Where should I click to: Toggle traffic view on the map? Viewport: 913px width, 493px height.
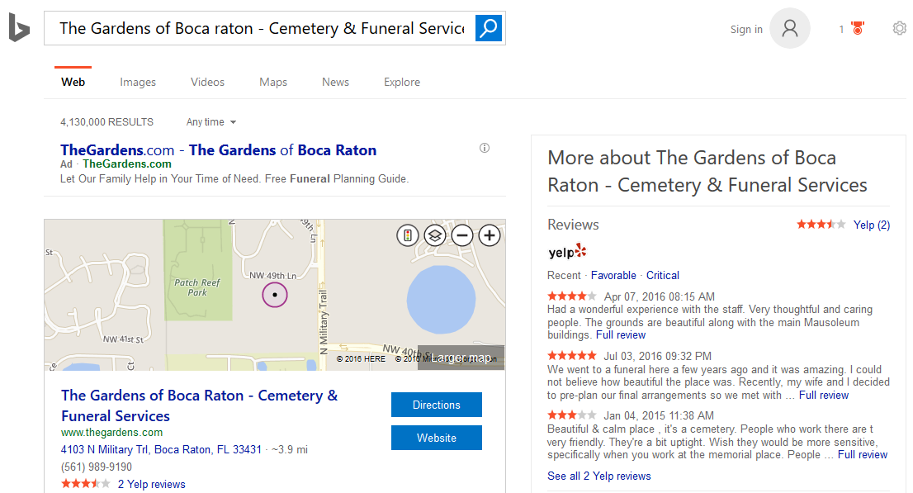[x=408, y=235]
